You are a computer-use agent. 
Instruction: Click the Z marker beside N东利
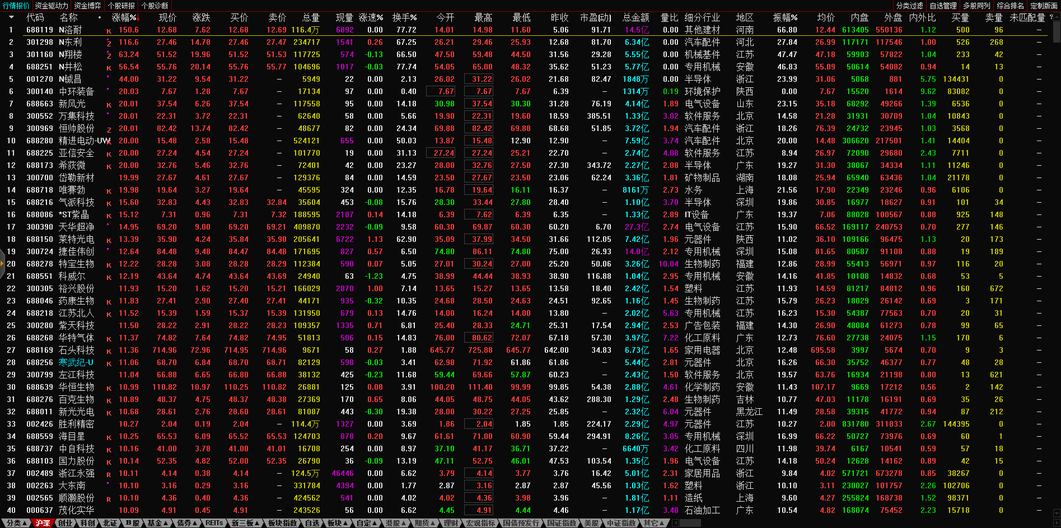109,43
